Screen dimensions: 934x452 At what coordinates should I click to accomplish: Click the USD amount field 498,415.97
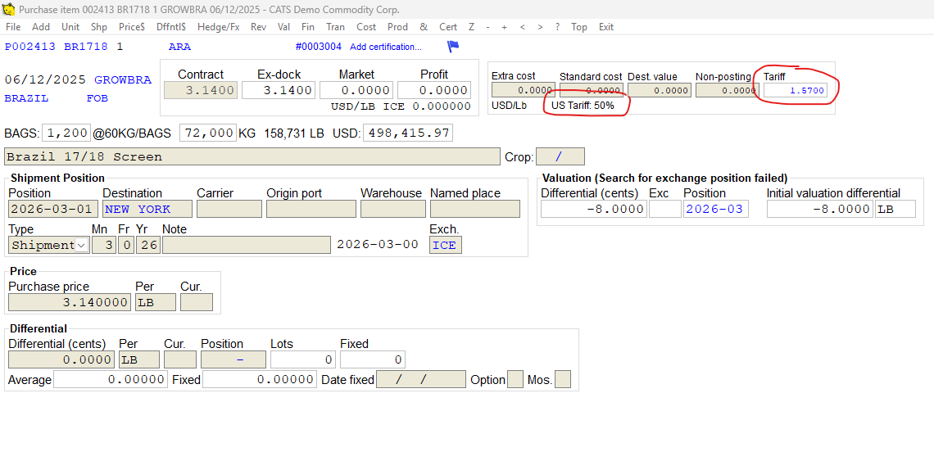click(408, 133)
